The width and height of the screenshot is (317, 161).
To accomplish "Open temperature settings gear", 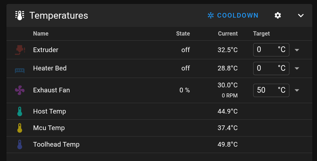I will pyautogui.click(x=278, y=15).
